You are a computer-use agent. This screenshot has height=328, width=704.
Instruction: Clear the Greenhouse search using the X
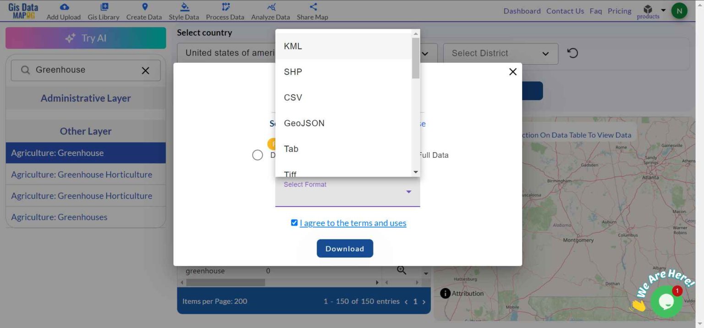(x=145, y=70)
